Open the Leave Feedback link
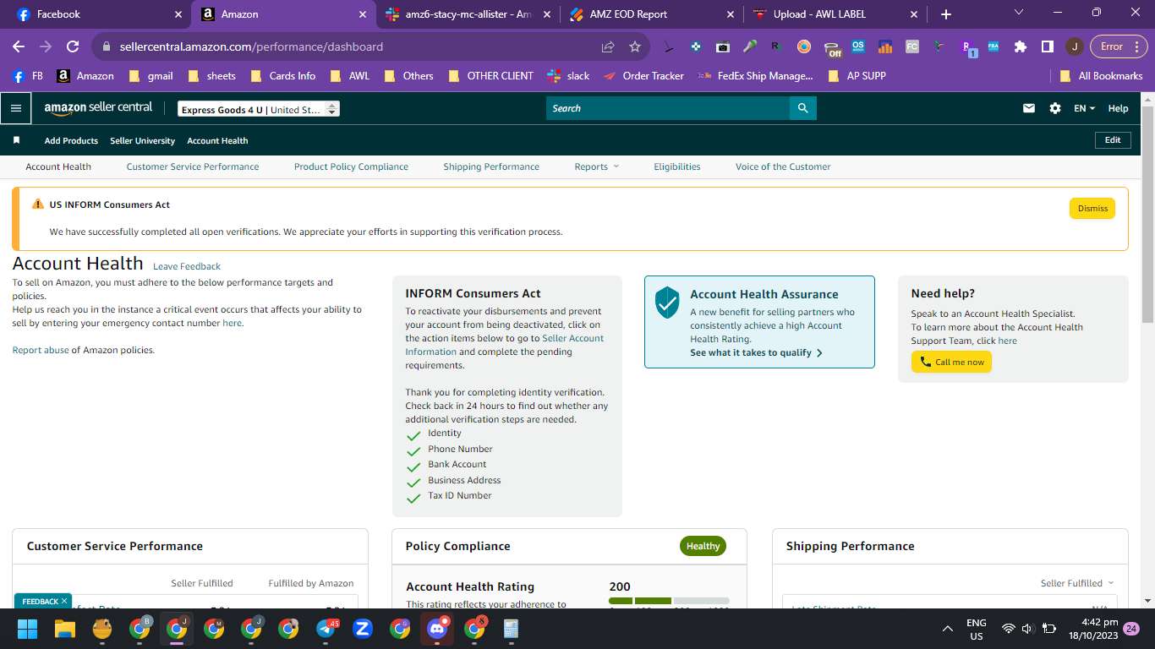The image size is (1155, 649). [187, 266]
